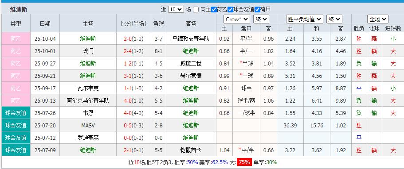Click the 阿尔克马尔青年队 team link
Viewport: 404px width, 169px height.
click(x=88, y=100)
